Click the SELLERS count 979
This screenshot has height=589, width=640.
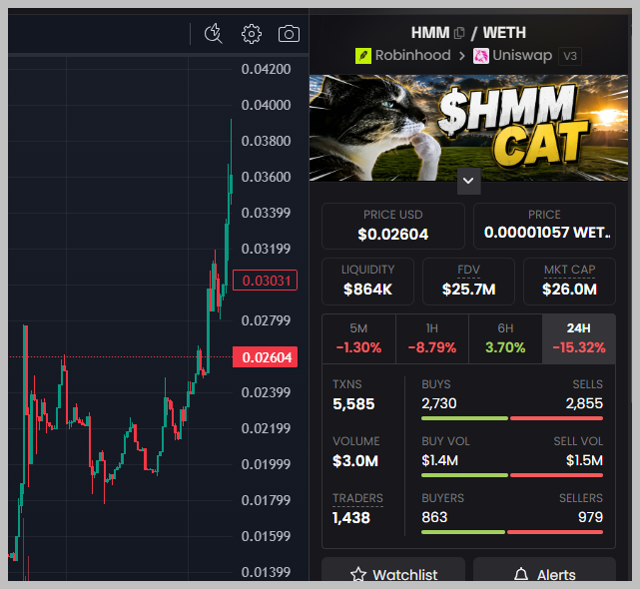click(x=590, y=517)
